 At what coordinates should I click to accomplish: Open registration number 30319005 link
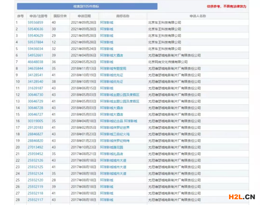tap(35, 121)
